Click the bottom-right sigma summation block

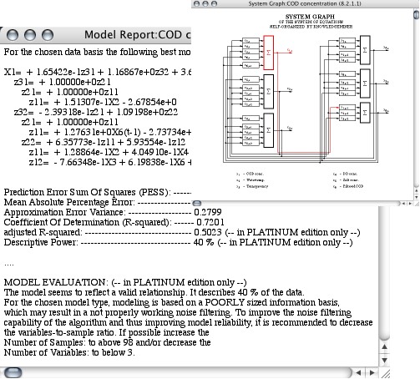[365, 113]
